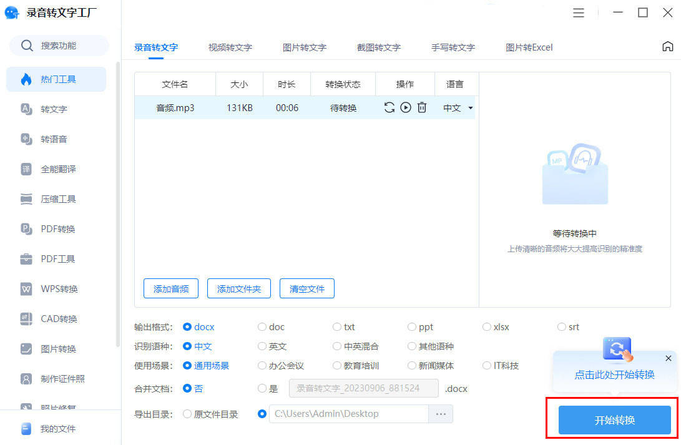Select 否 for merge documents
This screenshot has width=681, height=445.
click(x=194, y=389)
